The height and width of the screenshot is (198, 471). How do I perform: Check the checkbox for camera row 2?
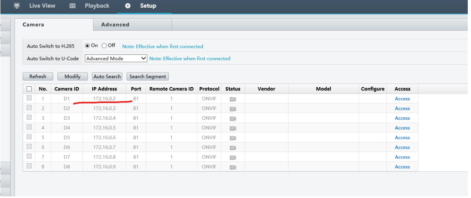[29, 108]
